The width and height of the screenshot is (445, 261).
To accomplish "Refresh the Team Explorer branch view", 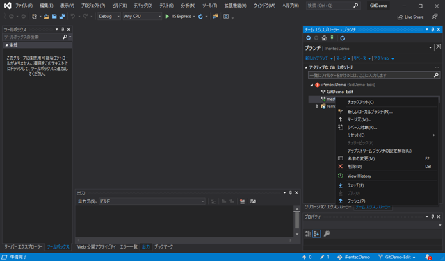I will pyautogui.click(x=343, y=38).
